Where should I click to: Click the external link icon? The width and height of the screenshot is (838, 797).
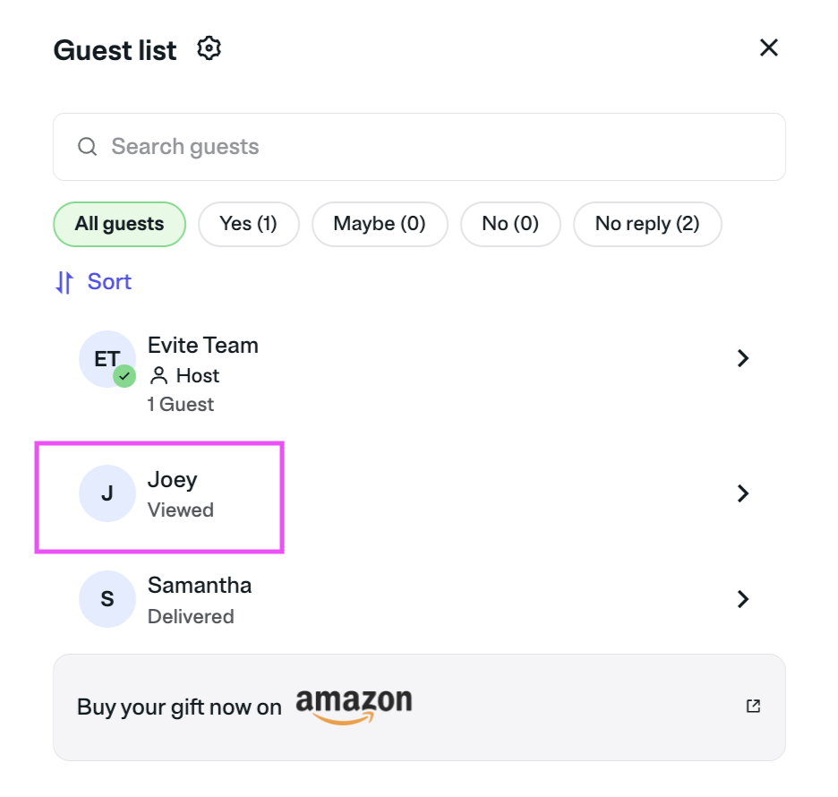(x=753, y=707)
